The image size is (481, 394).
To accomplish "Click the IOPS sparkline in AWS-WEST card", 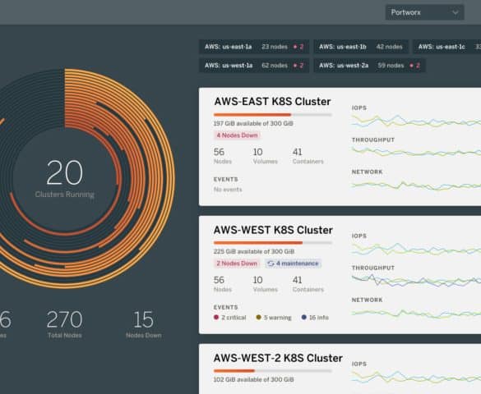I will (416, 249).
